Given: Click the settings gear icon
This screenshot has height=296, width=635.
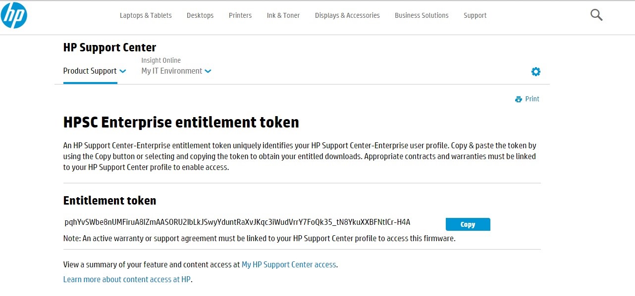Looking at the screenshot, I should [x=535, y=72].
